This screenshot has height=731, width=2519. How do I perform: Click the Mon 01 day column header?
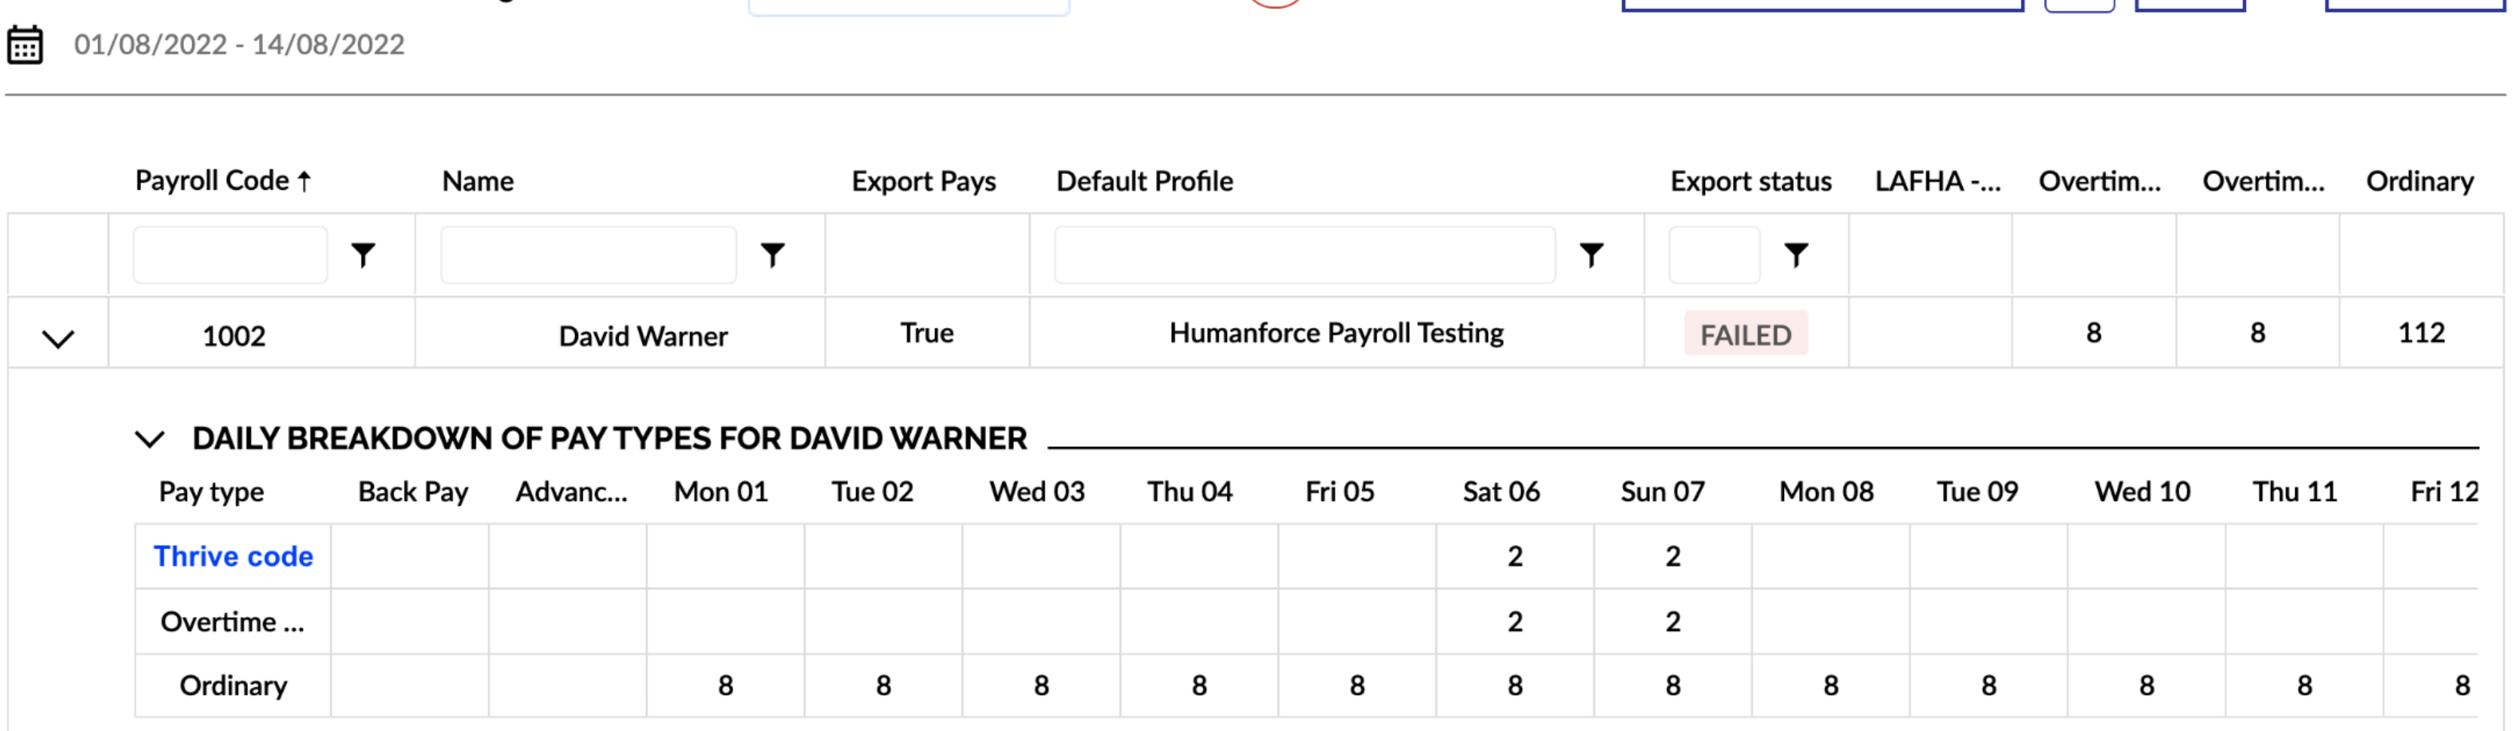[x=721, y=491]
